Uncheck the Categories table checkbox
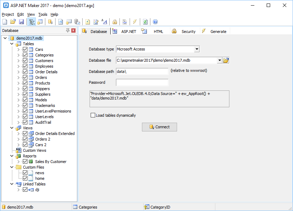The width and height of the screenshot is (293, 211). click(x=25, y=55)
